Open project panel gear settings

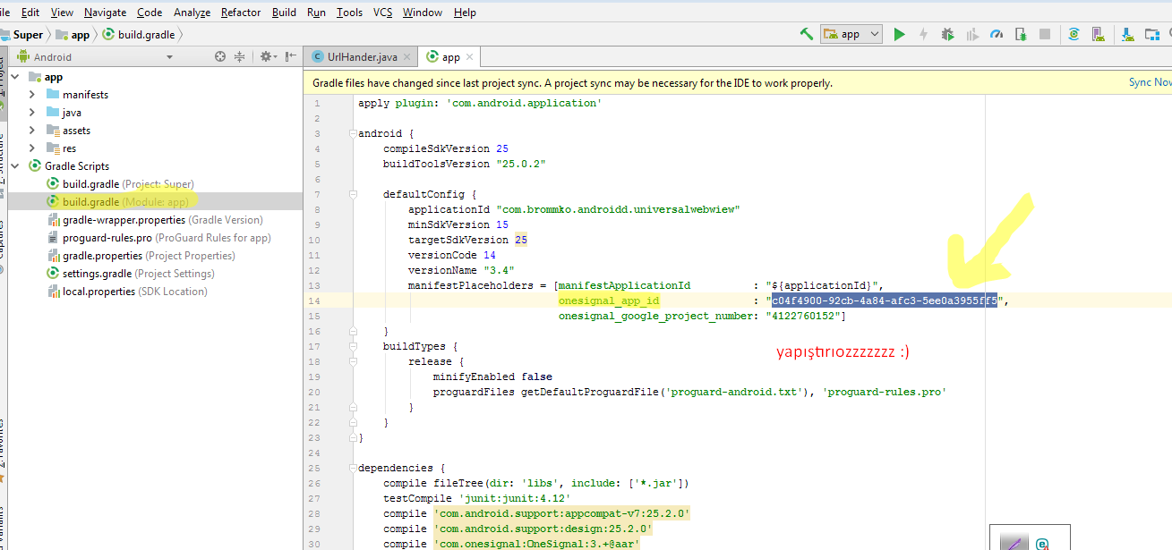268,56
